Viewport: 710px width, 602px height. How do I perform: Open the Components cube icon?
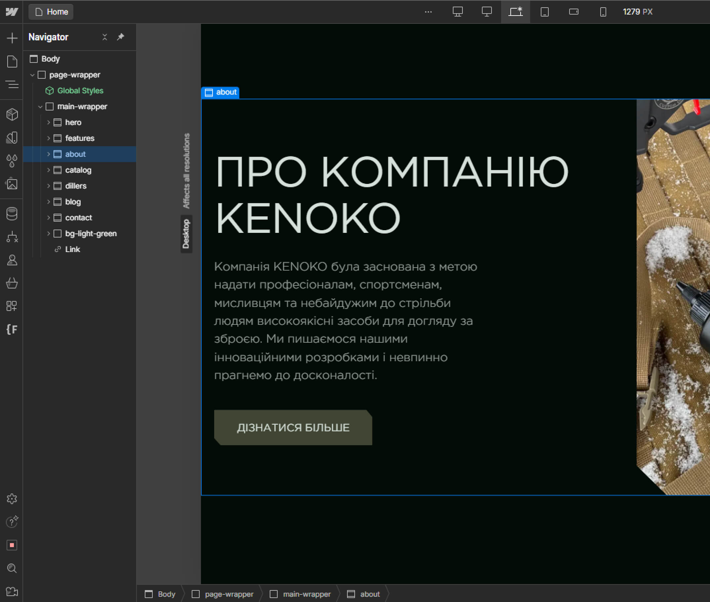click(12, 114)
